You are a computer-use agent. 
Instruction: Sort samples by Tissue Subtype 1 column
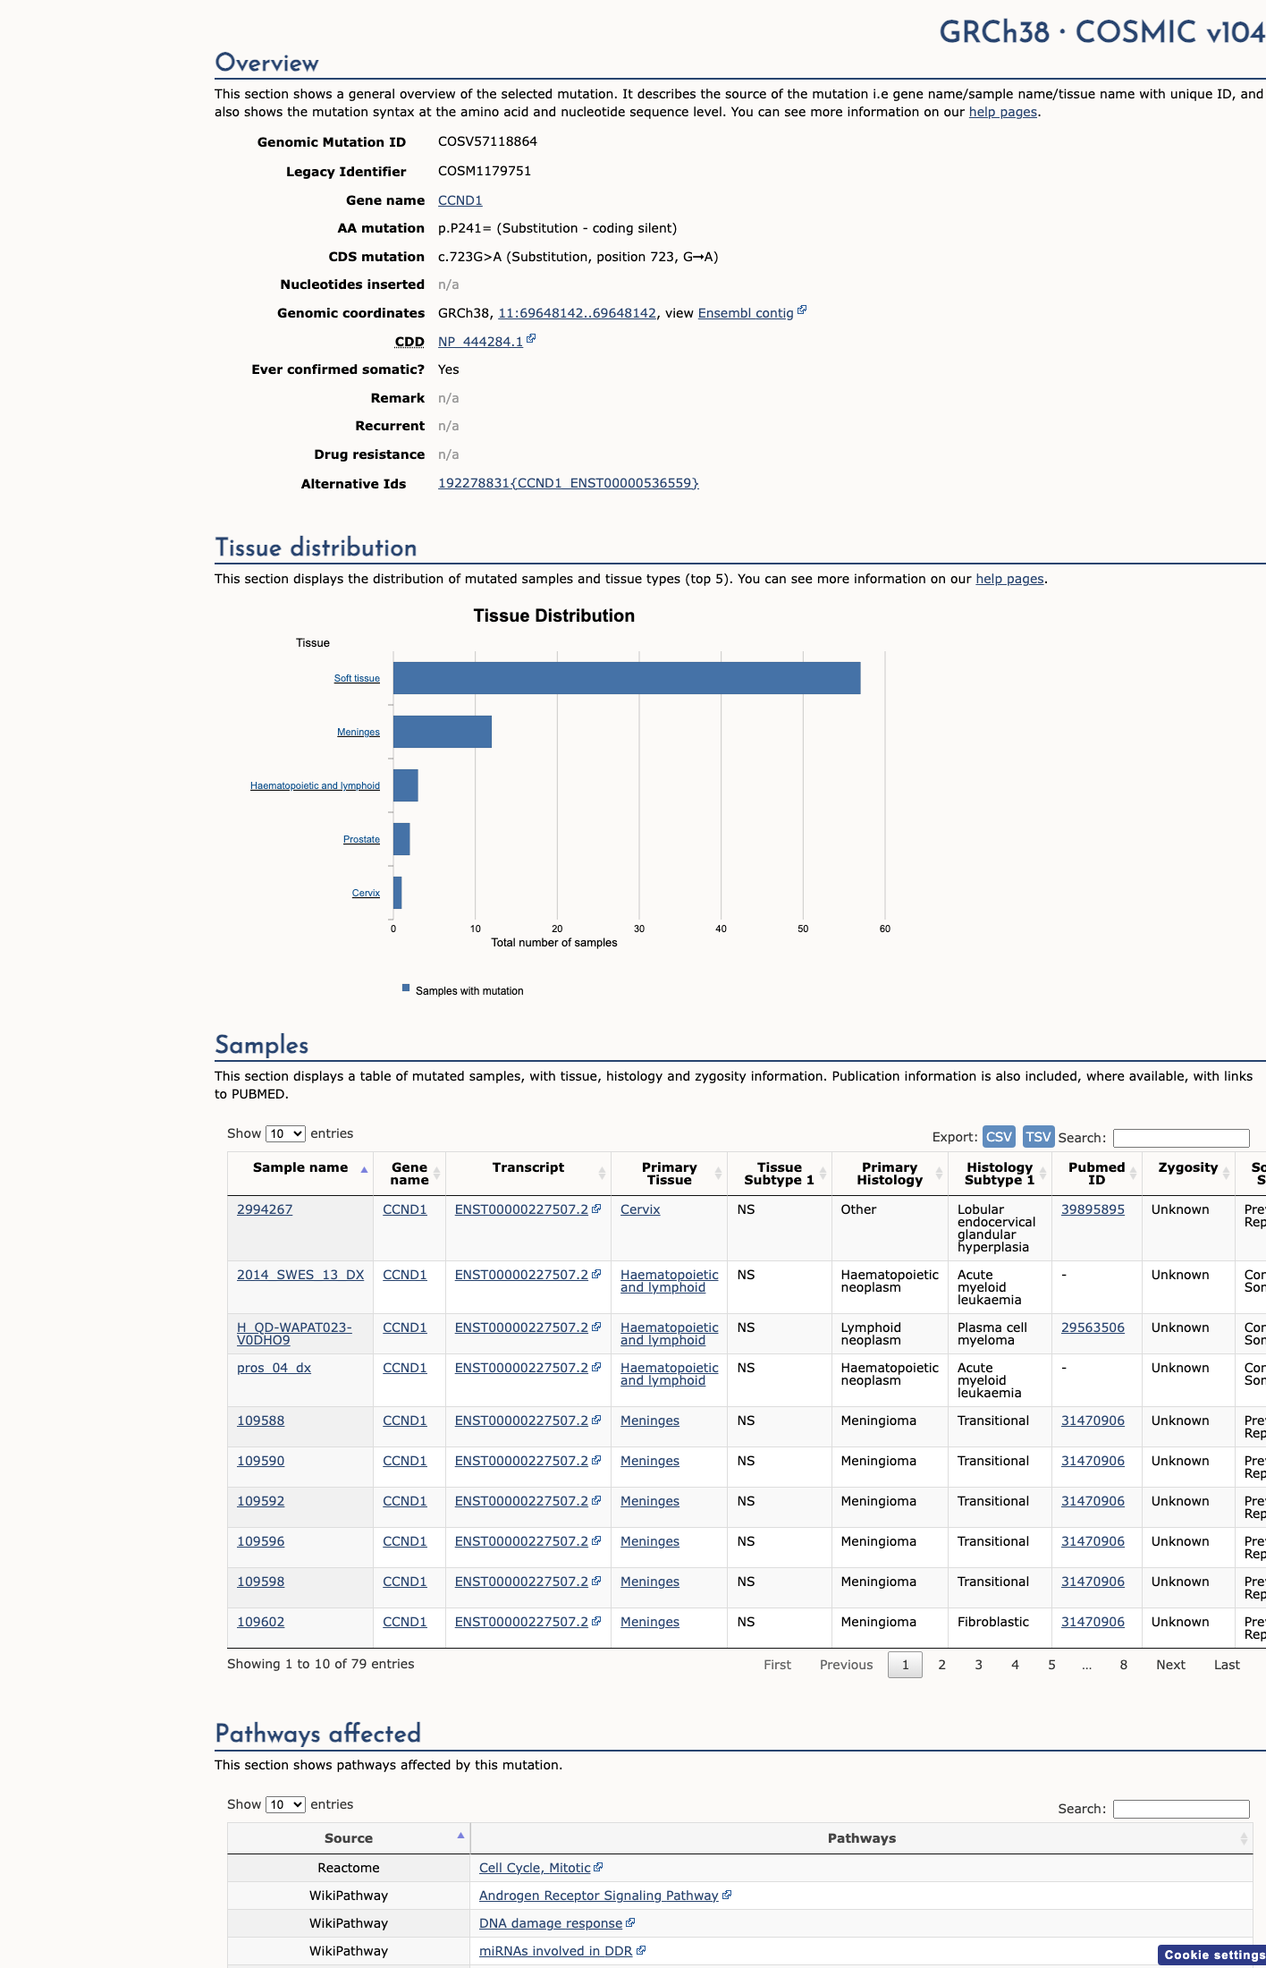(x=780, y=1174)
